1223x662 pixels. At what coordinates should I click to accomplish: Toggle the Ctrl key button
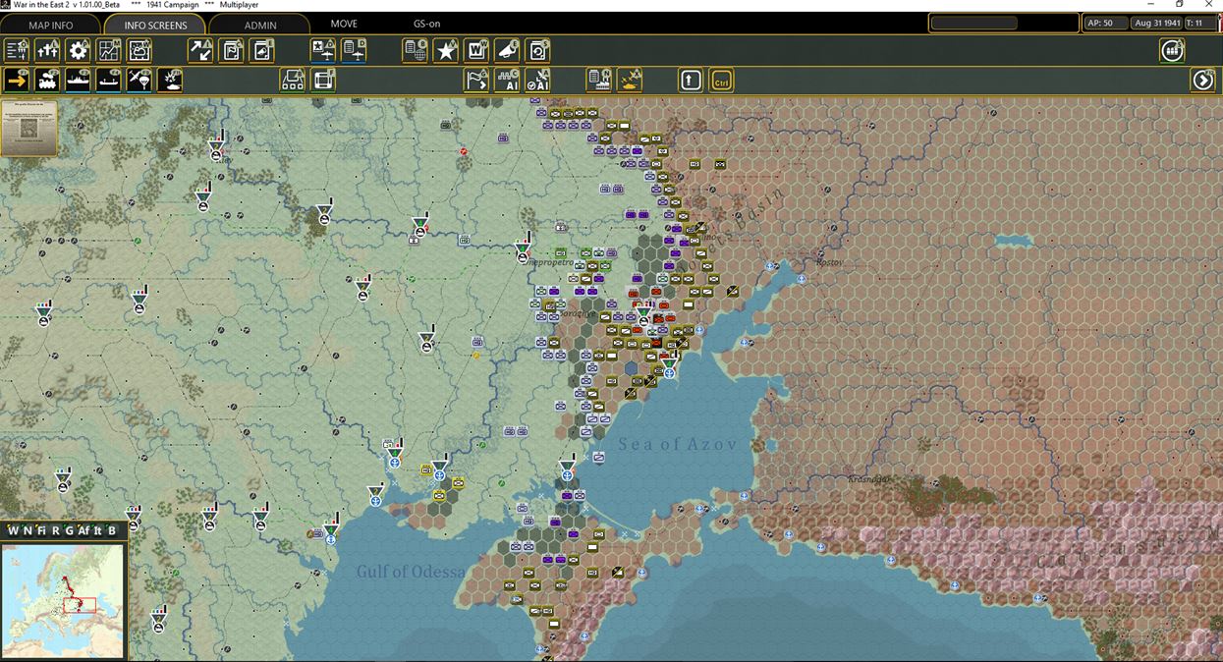[x=722, y=80]
